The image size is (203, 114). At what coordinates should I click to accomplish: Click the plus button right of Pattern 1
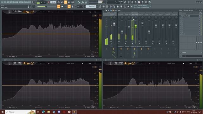coord(97,6)
